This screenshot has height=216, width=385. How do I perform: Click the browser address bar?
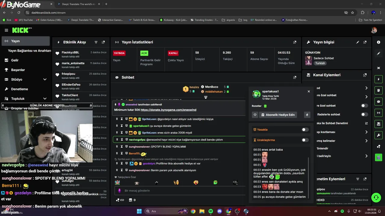coord(183,13)
